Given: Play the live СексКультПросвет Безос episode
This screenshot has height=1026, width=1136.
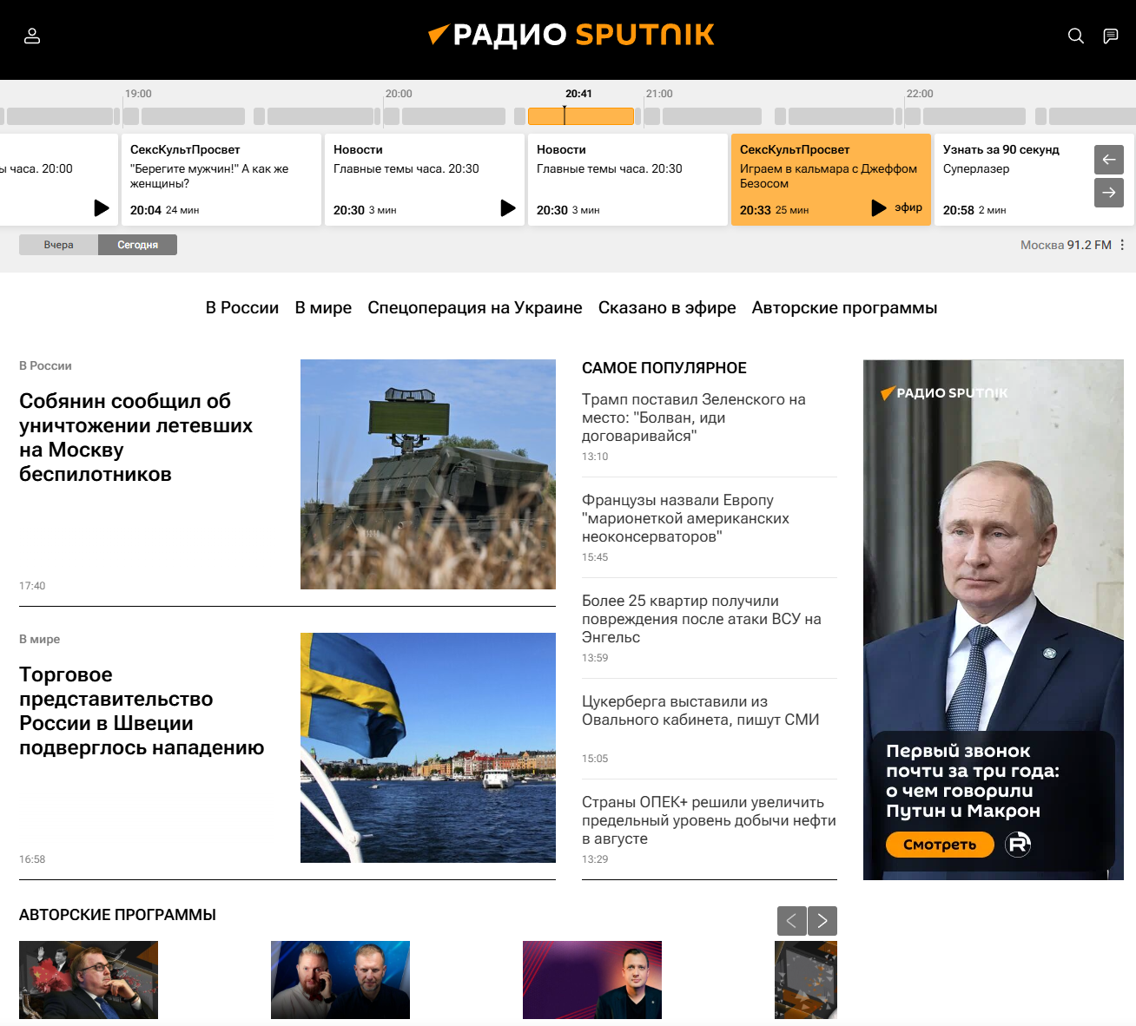Looking at the screenshot, I should pos(879,207).
